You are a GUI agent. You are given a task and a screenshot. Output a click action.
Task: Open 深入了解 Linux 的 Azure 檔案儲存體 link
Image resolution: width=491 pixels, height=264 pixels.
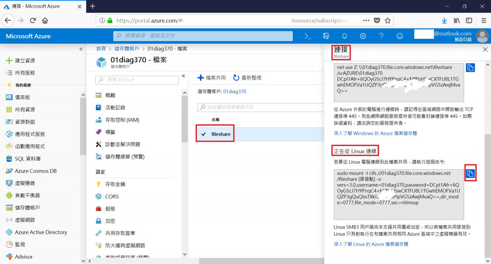tap(371, 244)
